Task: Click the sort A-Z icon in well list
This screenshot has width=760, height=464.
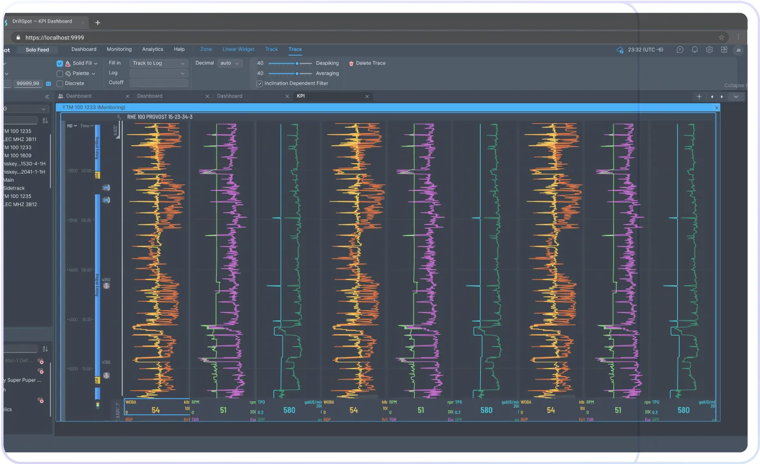Action: click(45, 120)
